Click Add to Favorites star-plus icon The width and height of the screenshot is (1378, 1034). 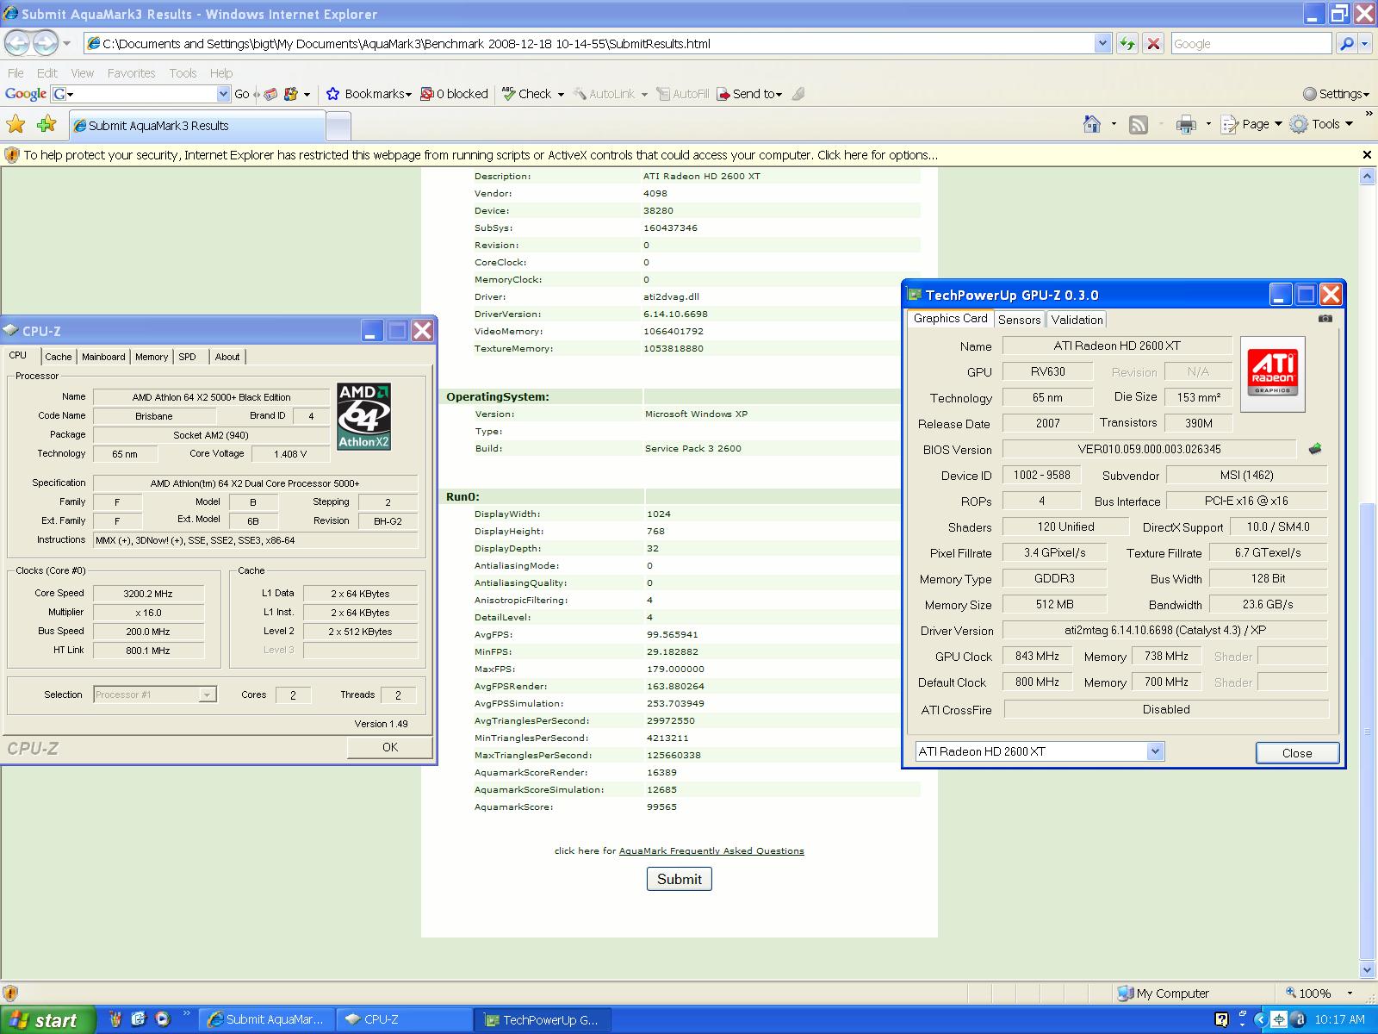click(x=47, y=125)
